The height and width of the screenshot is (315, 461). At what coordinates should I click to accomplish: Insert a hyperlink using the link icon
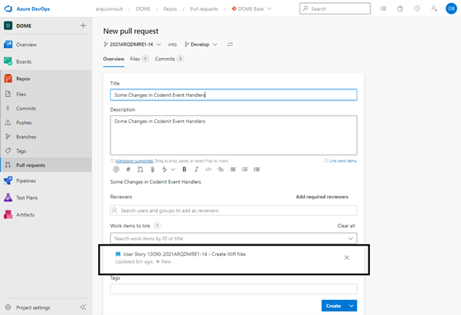[221, 169]
